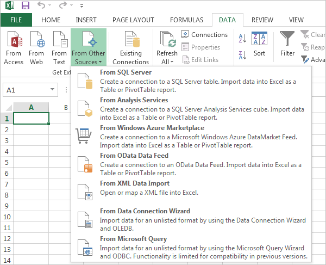Switch to the PAGE LAYOUT tab
Viewport: 326px width, 265px height.
[133, 20]
